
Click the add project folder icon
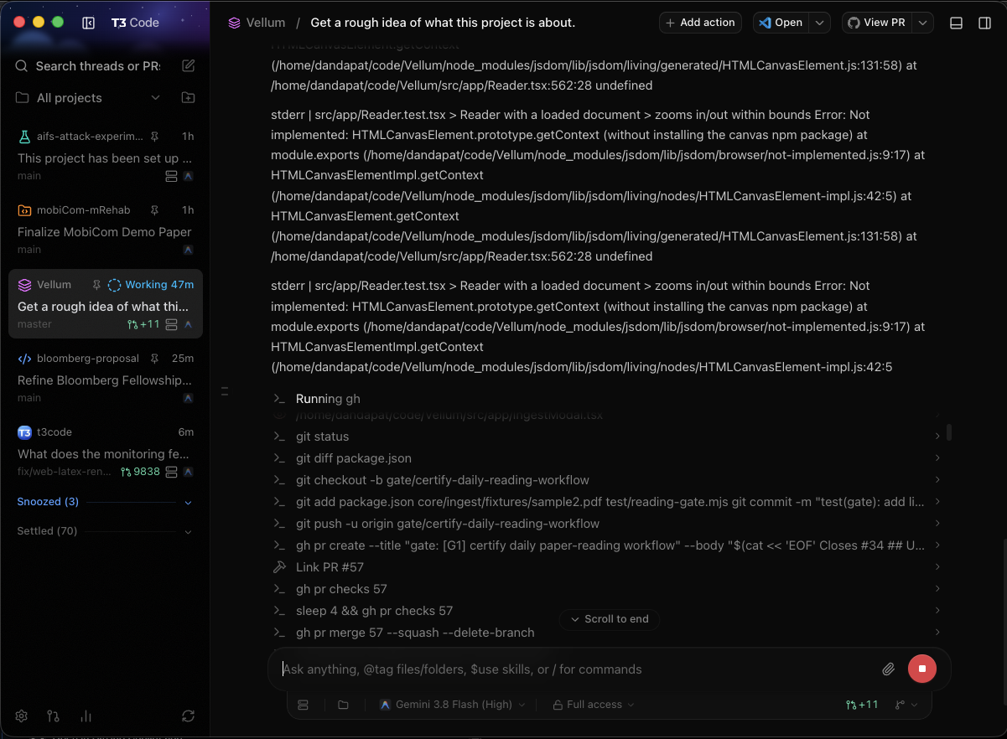pyautogui.click(x=189, y=97)
